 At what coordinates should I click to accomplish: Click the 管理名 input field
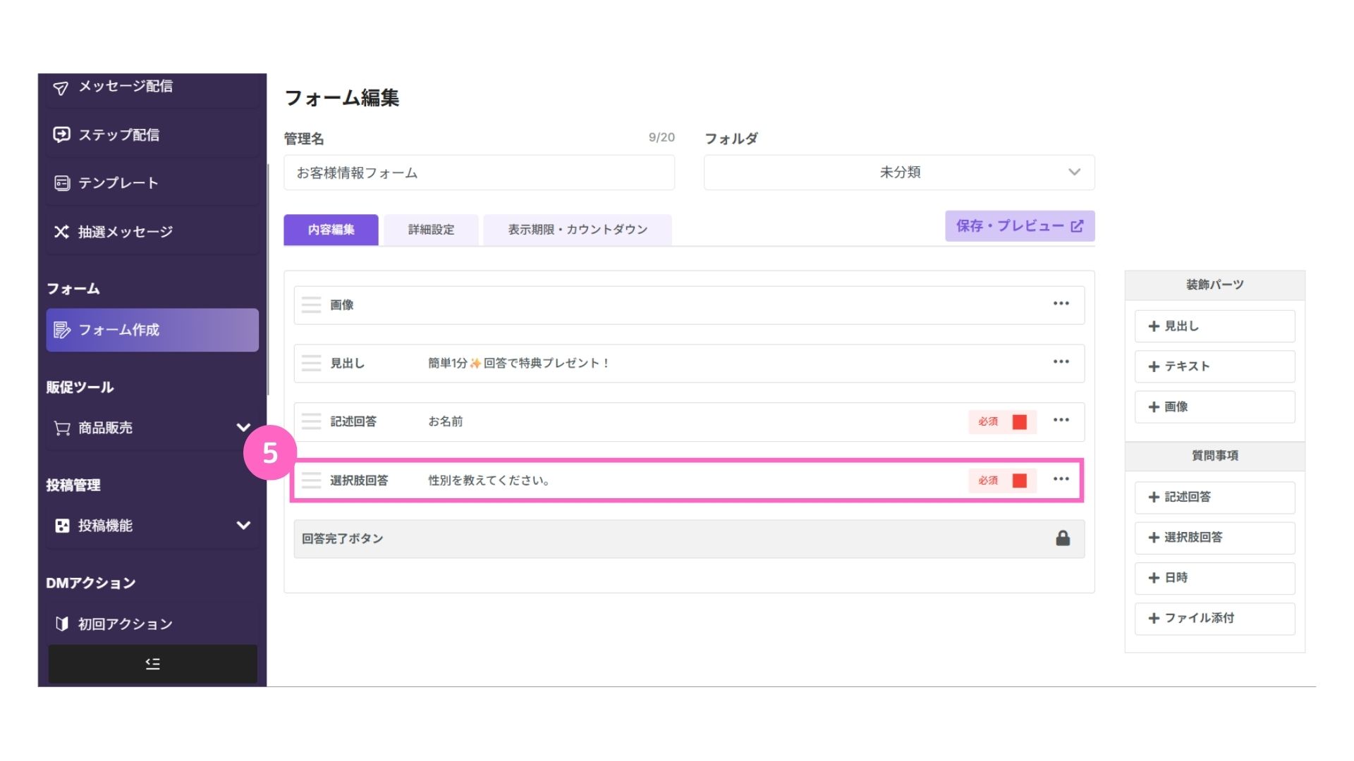coord(479,173)
